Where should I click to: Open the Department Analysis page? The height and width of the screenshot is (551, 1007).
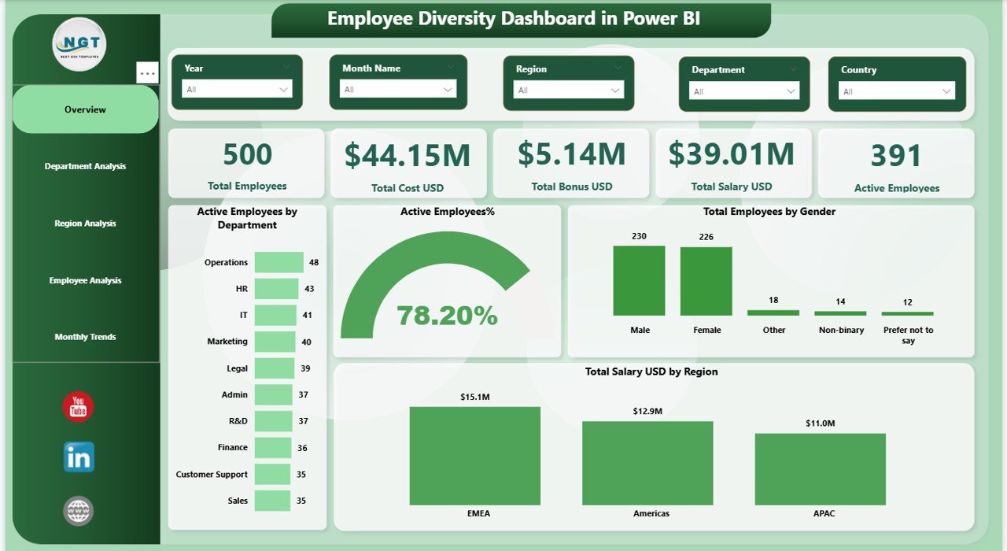pos(85,166)
